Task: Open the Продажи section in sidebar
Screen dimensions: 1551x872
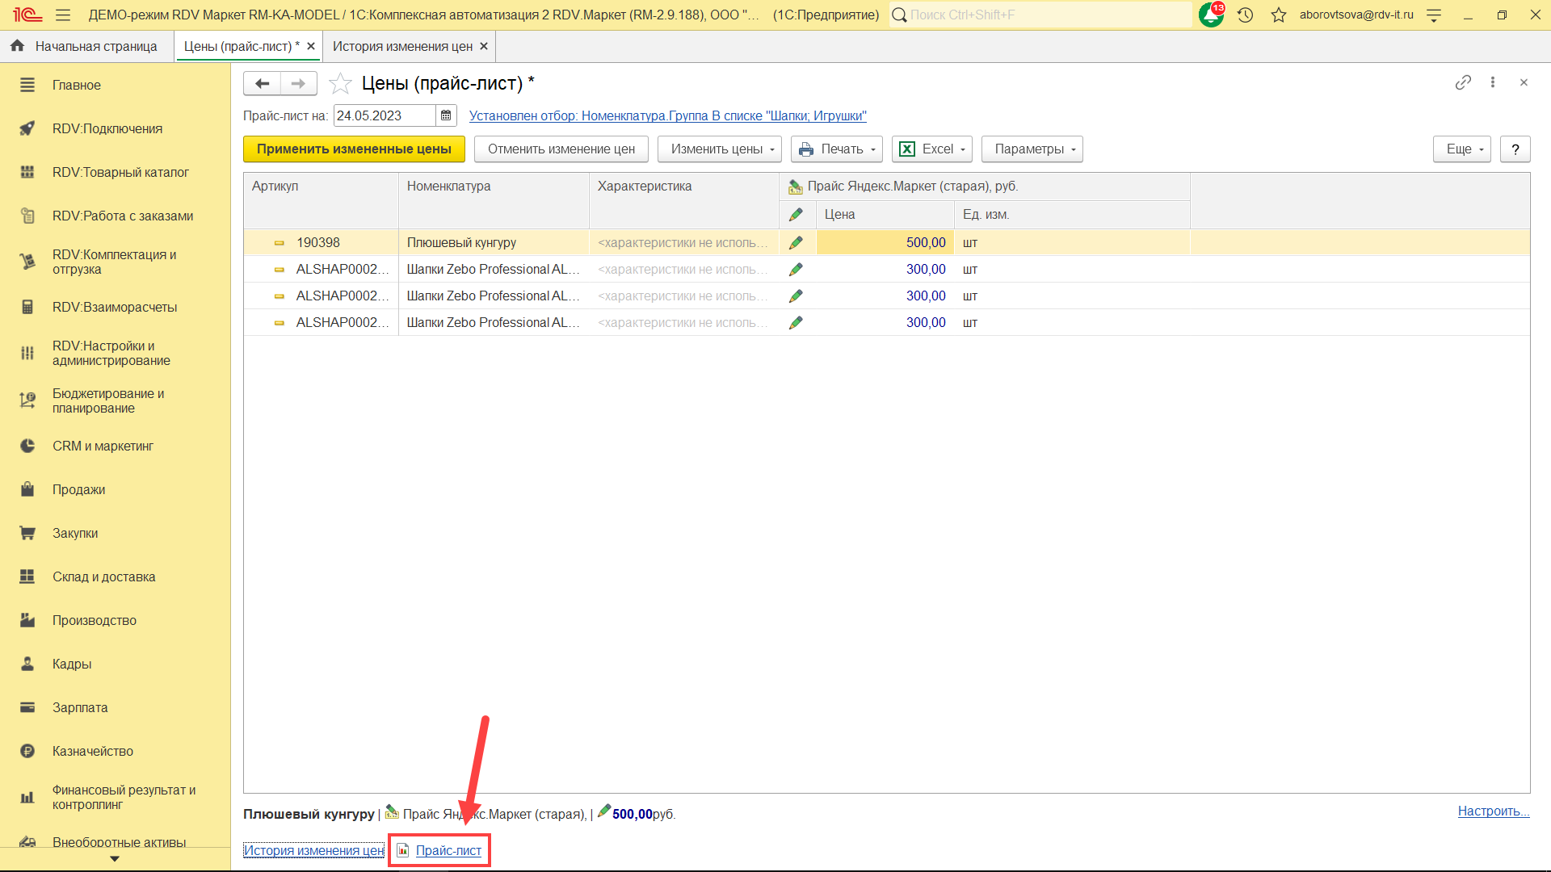Action: 78,489
